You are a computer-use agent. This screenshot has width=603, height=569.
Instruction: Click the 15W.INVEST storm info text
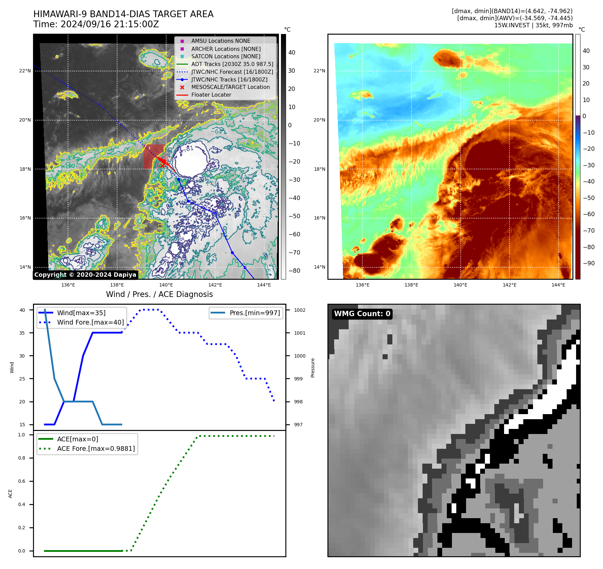[533, 25]
